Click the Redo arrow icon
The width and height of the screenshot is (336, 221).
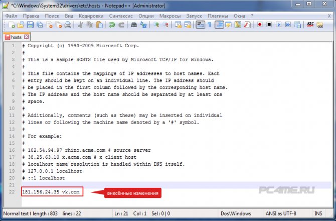(121, 25)
